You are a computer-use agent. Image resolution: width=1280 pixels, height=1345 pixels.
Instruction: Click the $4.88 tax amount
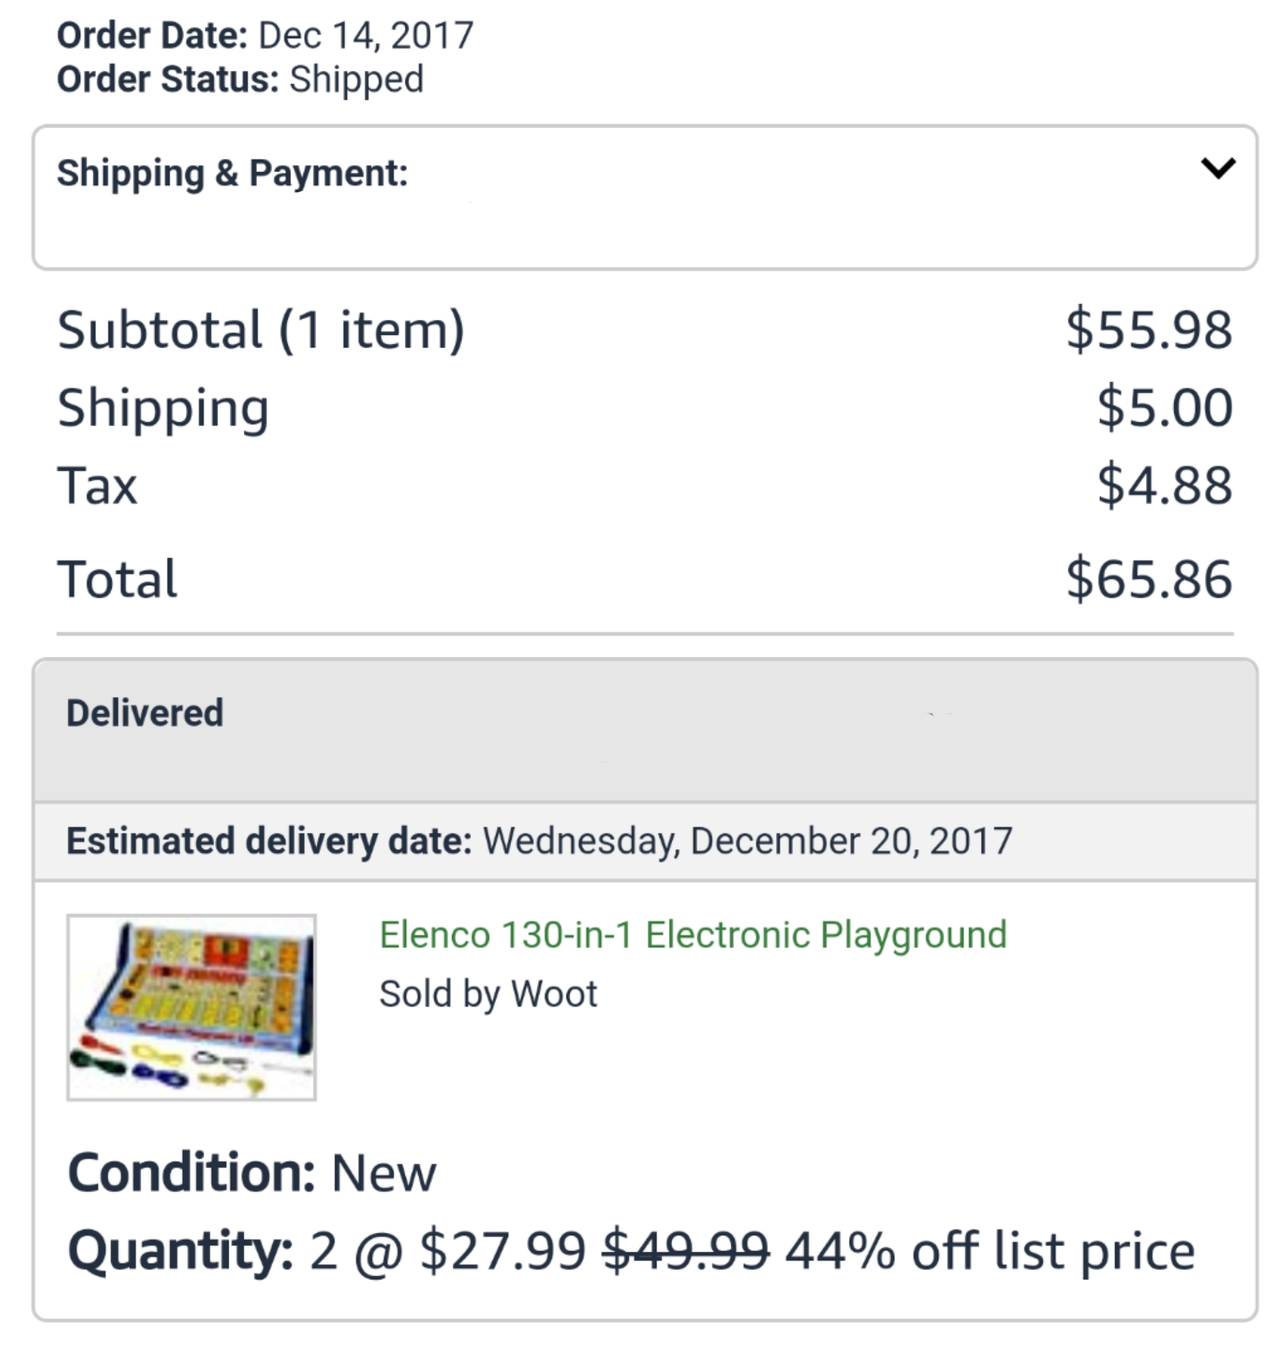1165,485
